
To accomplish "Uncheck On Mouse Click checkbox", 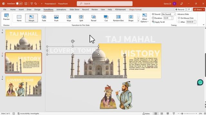I will pyautogui.click(x=179, y=18).
